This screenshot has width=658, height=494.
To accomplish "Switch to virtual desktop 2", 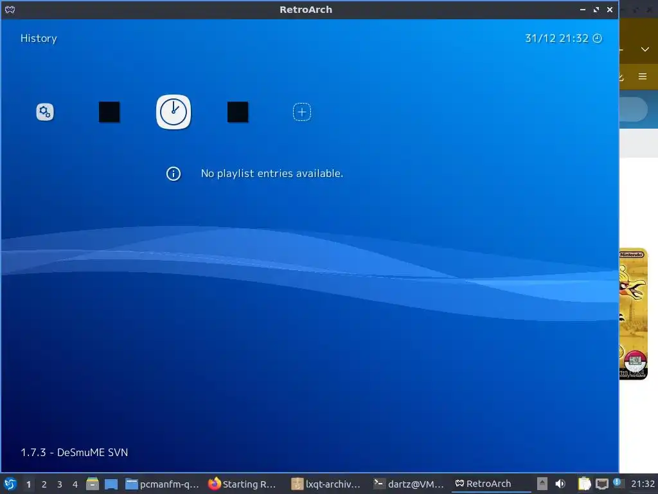I will click(44, 484).
